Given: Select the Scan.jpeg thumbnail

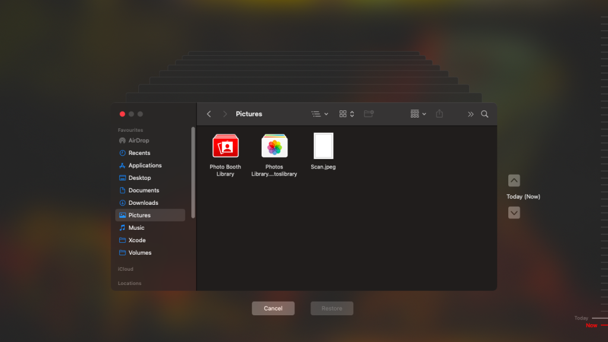Looking at the screenshot, I should (x=324, y=146).
